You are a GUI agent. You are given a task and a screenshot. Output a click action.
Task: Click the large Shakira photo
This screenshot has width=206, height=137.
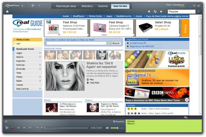point(65,76)
